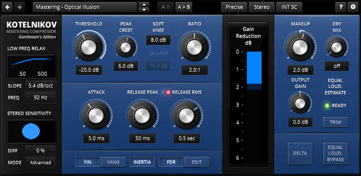361x176 pixels.
Task: Click the Ratio knob
Action: (194, 47)
